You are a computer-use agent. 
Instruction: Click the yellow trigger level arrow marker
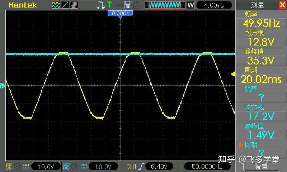point(233,74)
